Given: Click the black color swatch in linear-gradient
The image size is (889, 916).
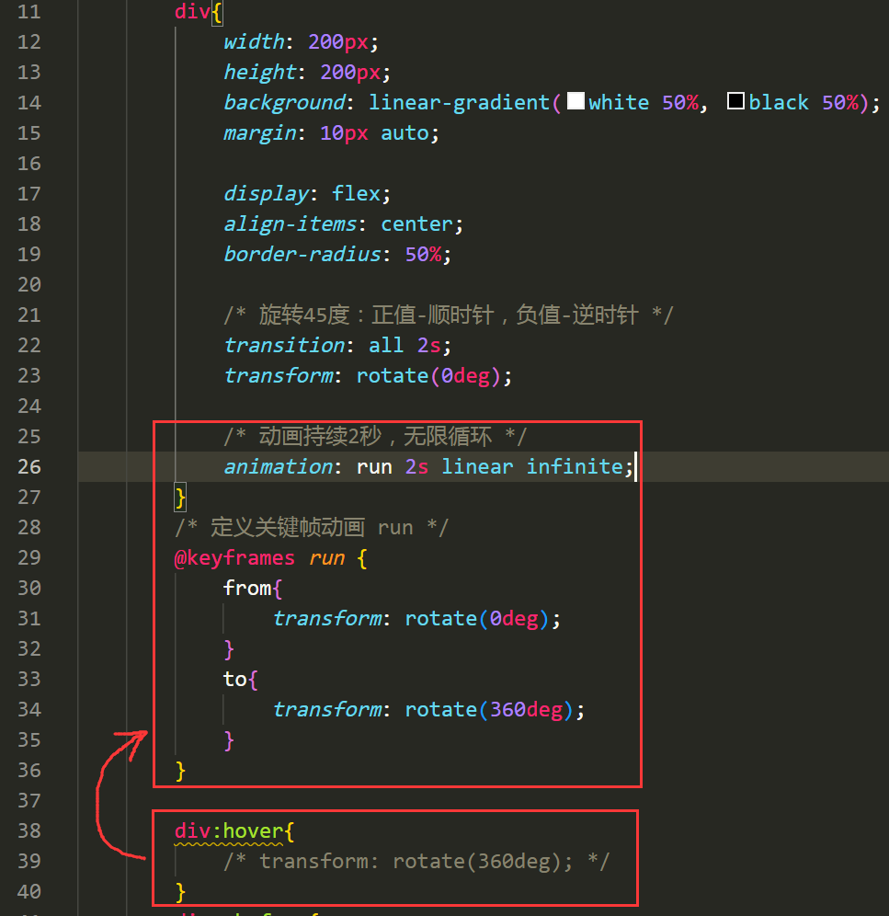Looking at the screenshot, I should (735, 102).
